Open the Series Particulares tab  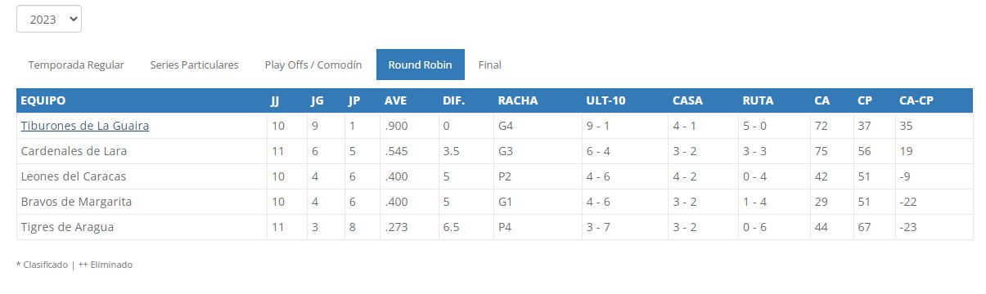point(194,65)
